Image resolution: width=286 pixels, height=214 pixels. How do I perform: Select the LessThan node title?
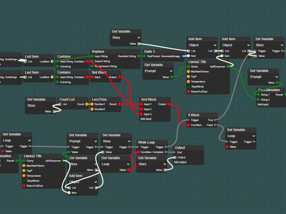(x=99, y=99)
